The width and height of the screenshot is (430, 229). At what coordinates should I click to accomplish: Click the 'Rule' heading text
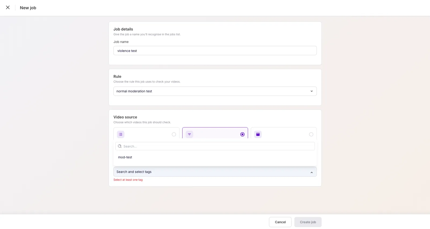117,77
